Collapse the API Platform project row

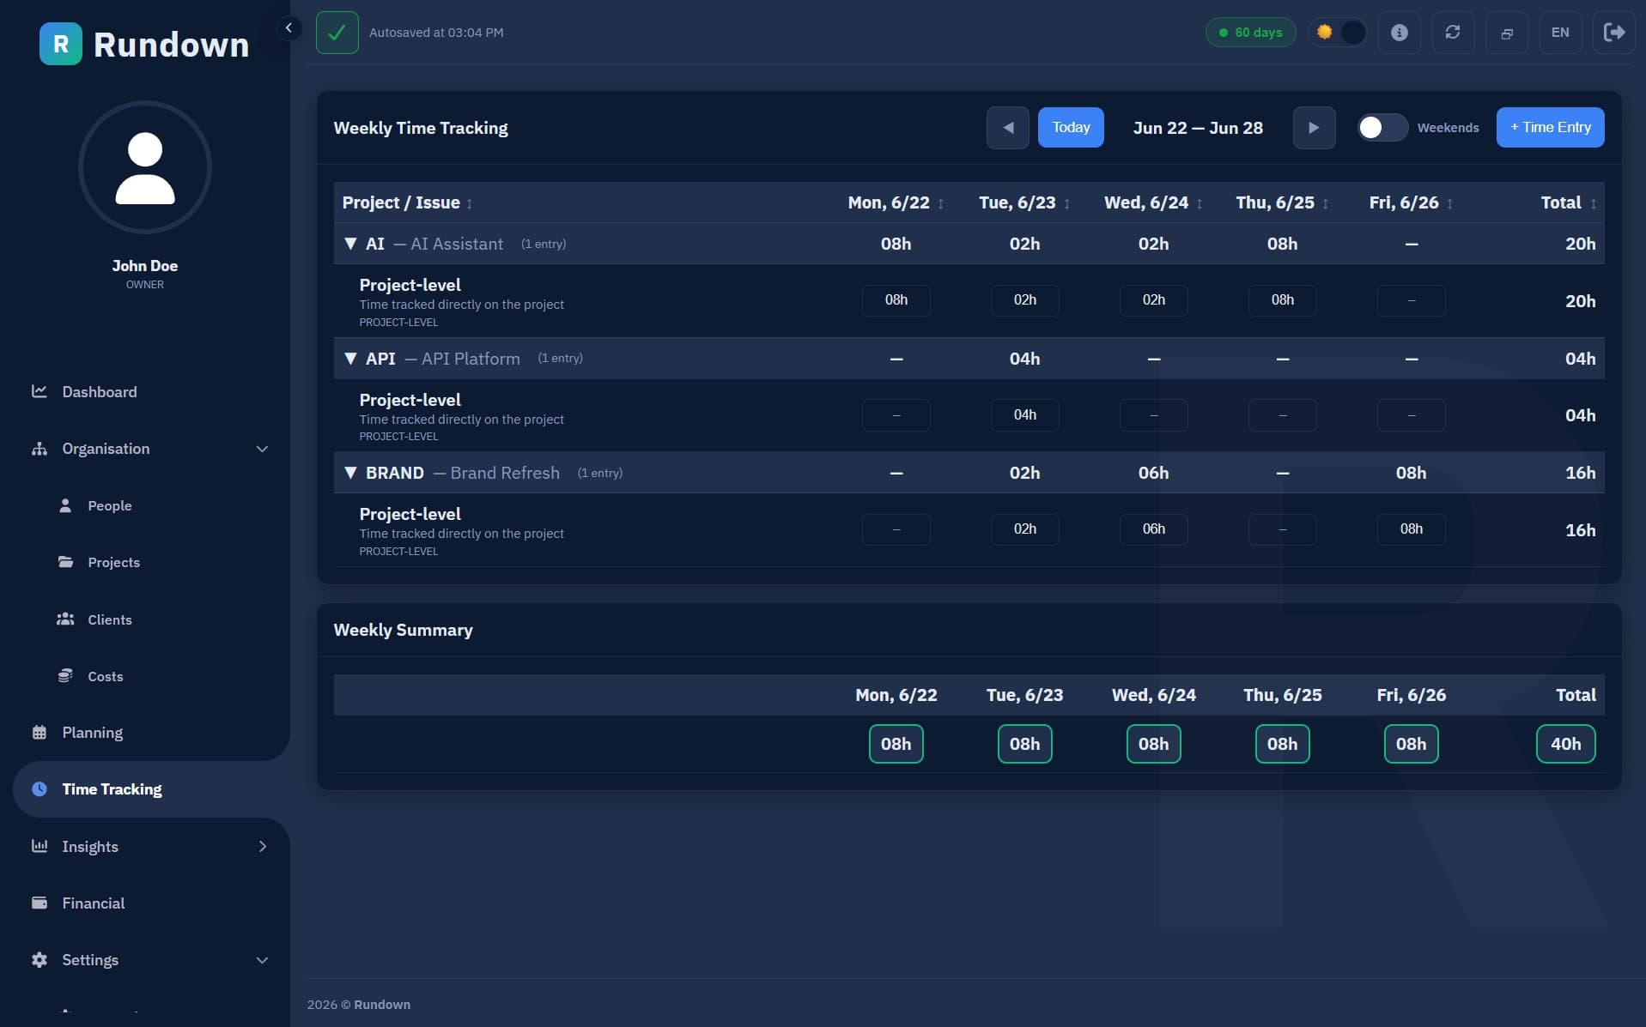pos(350,359)
